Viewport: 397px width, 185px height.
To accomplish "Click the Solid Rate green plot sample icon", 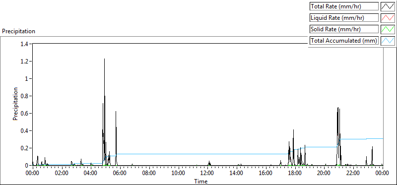I will pyautogui.click(x=388, y=29).
